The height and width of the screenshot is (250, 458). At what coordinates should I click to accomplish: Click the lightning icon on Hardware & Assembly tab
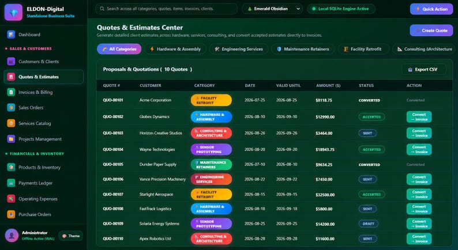tap(152, 49)
